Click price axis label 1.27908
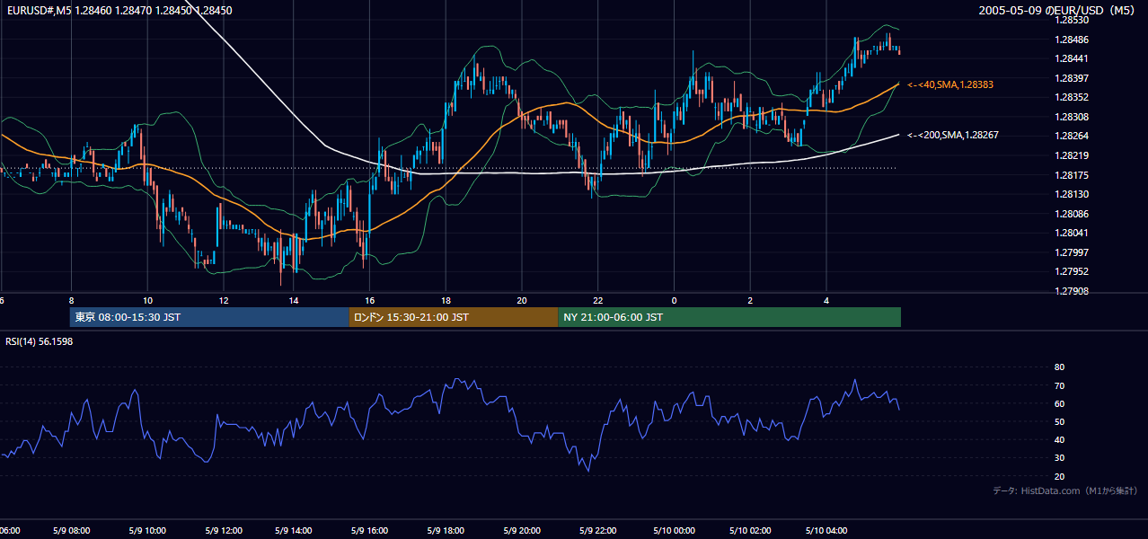 1071,291
